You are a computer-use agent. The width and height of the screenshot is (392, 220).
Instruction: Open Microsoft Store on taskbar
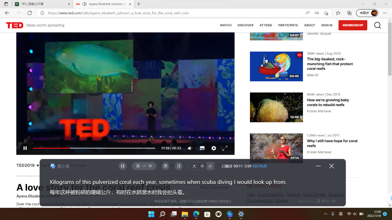pos(207,214)
